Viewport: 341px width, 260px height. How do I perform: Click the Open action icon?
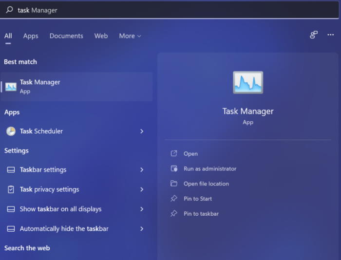point(174,153)
